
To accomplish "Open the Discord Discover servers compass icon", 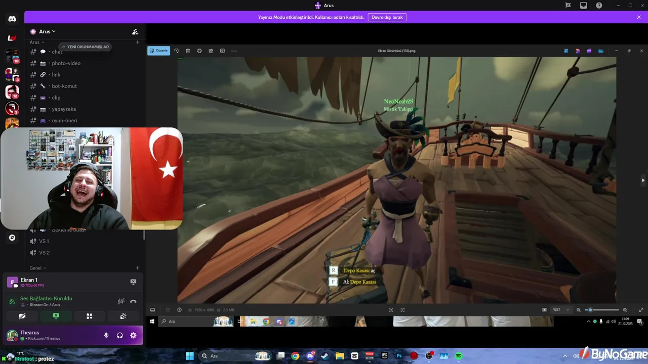I will tap(12, 238).
